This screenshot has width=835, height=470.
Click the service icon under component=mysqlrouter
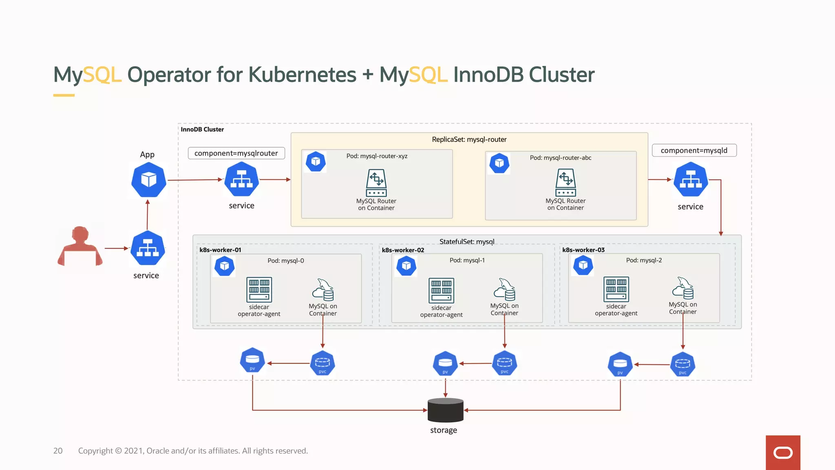(x=241, y=180)
